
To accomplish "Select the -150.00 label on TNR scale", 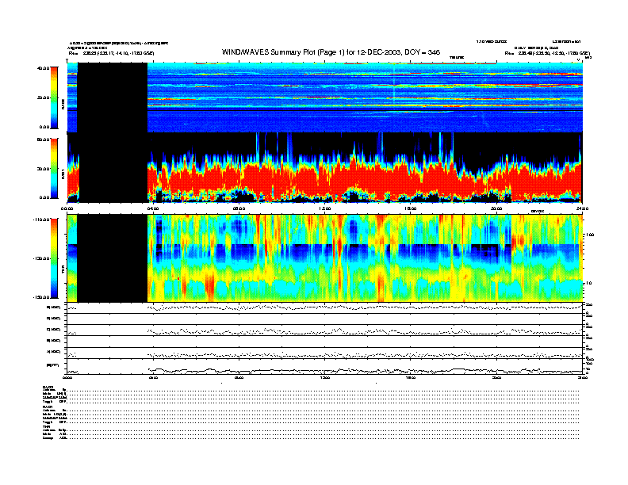I will click(41, 297).
